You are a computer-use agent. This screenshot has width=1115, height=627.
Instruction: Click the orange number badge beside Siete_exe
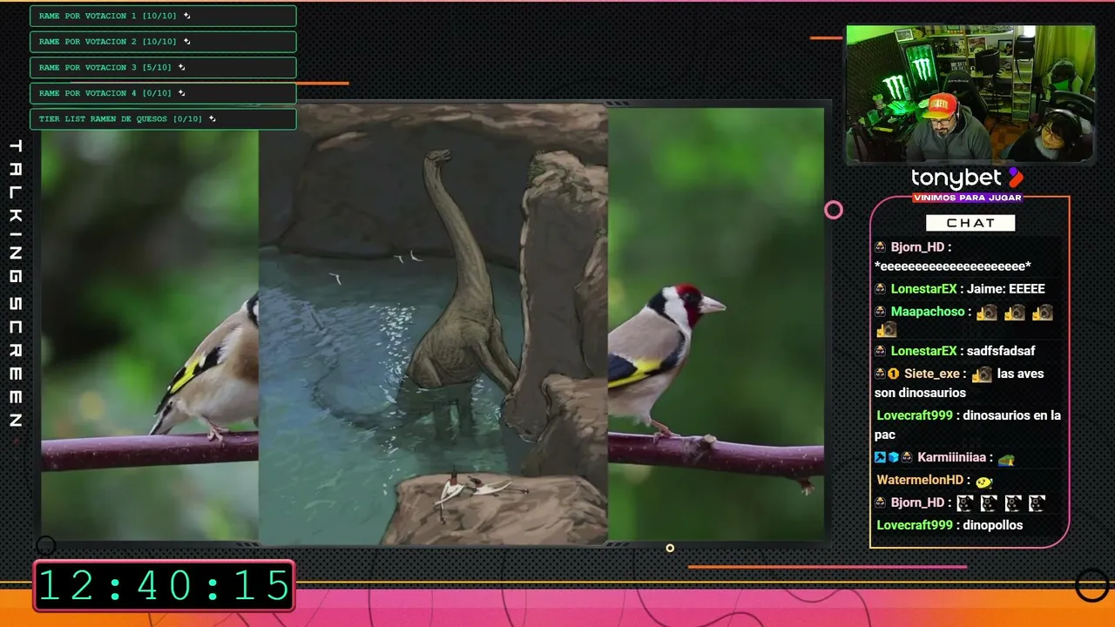(x=894, y=374)
